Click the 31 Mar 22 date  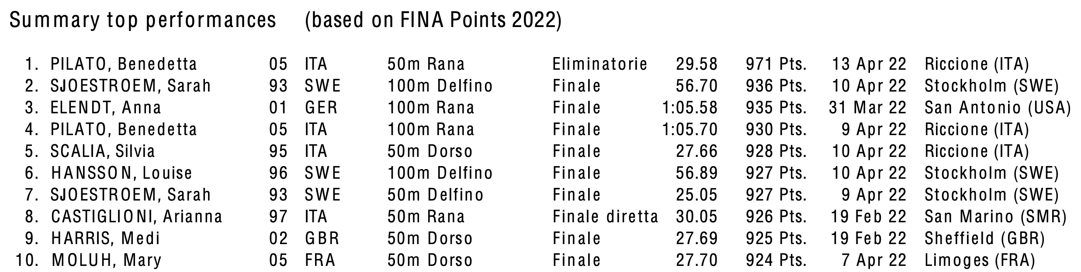click(x=868, y=108)
